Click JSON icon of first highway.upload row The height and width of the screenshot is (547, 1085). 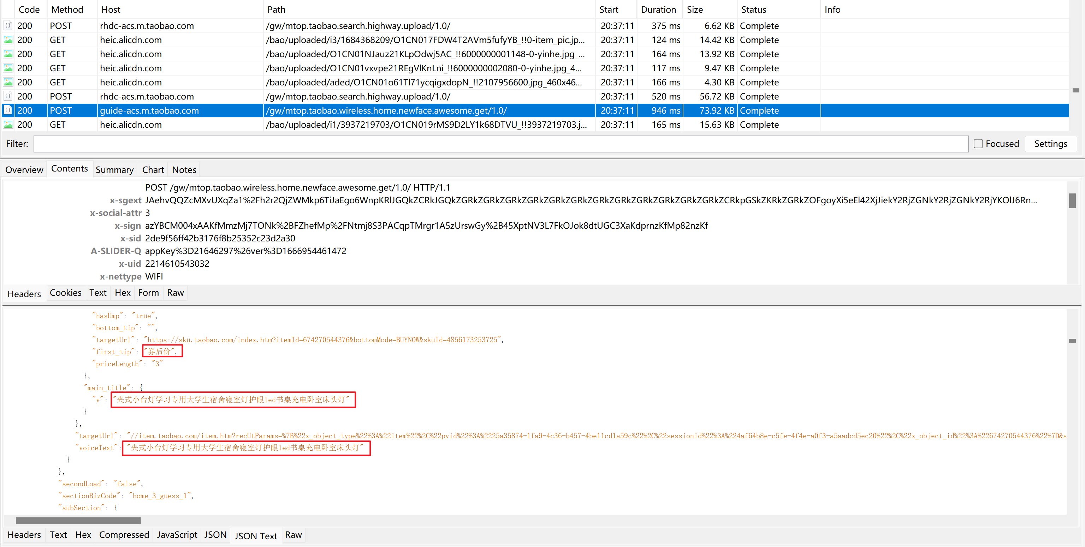(8, 26)
